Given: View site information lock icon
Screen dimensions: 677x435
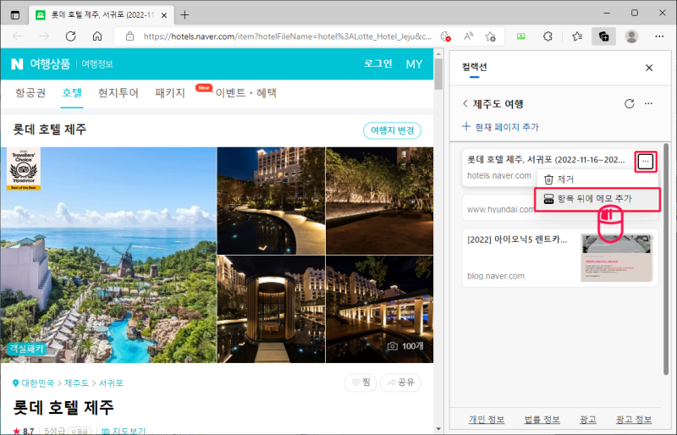Looking at the screenshot, I should pos(129,36).
